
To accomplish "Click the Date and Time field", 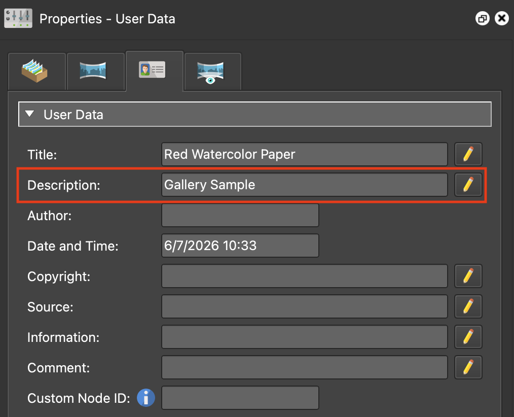I will coord(240,246).
